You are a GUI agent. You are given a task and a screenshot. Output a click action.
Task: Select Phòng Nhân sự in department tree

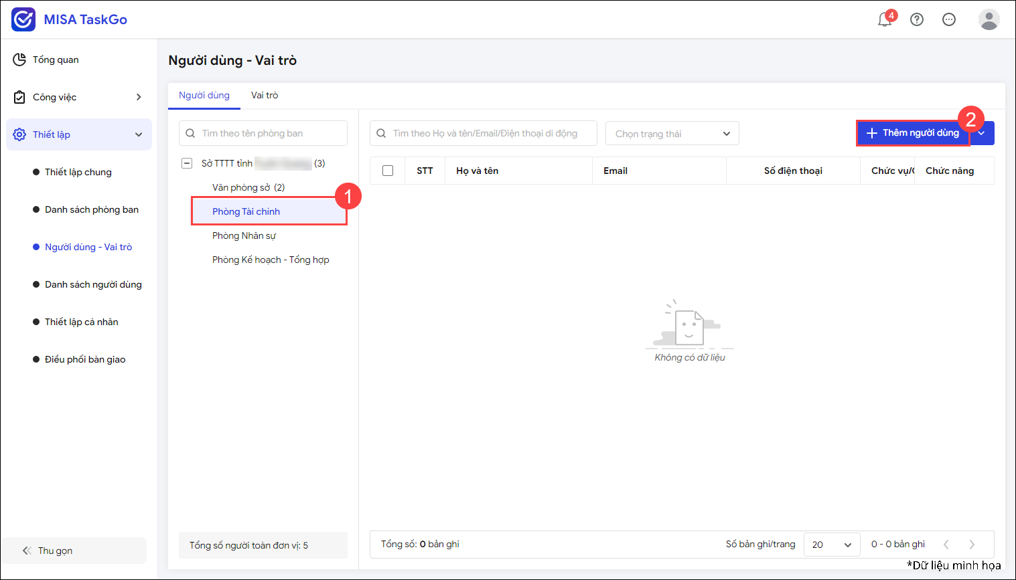pyautogui.click(x=244, y=235)
